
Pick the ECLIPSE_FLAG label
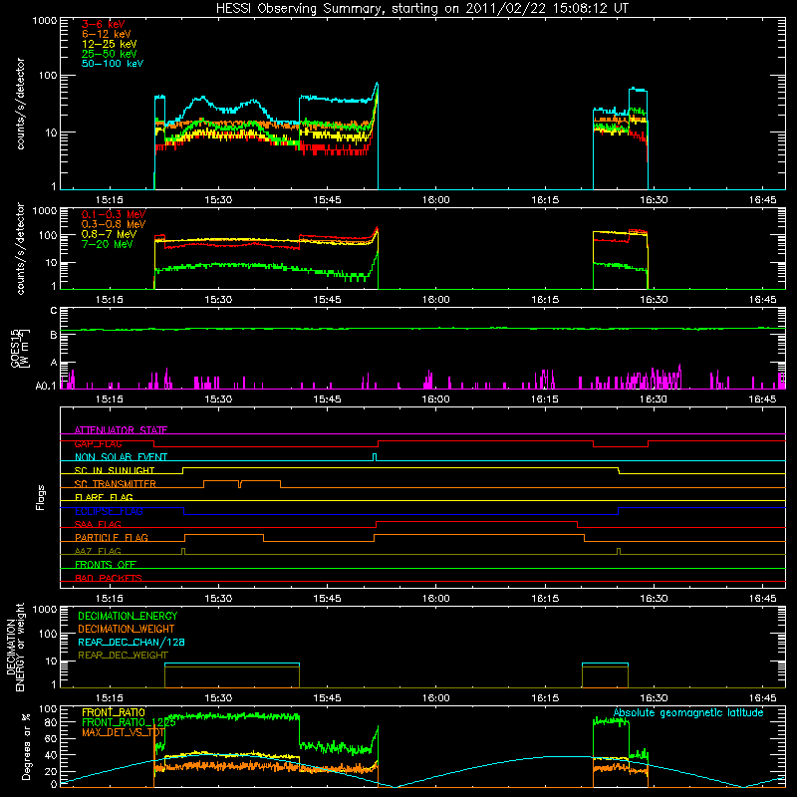point(109,511)
